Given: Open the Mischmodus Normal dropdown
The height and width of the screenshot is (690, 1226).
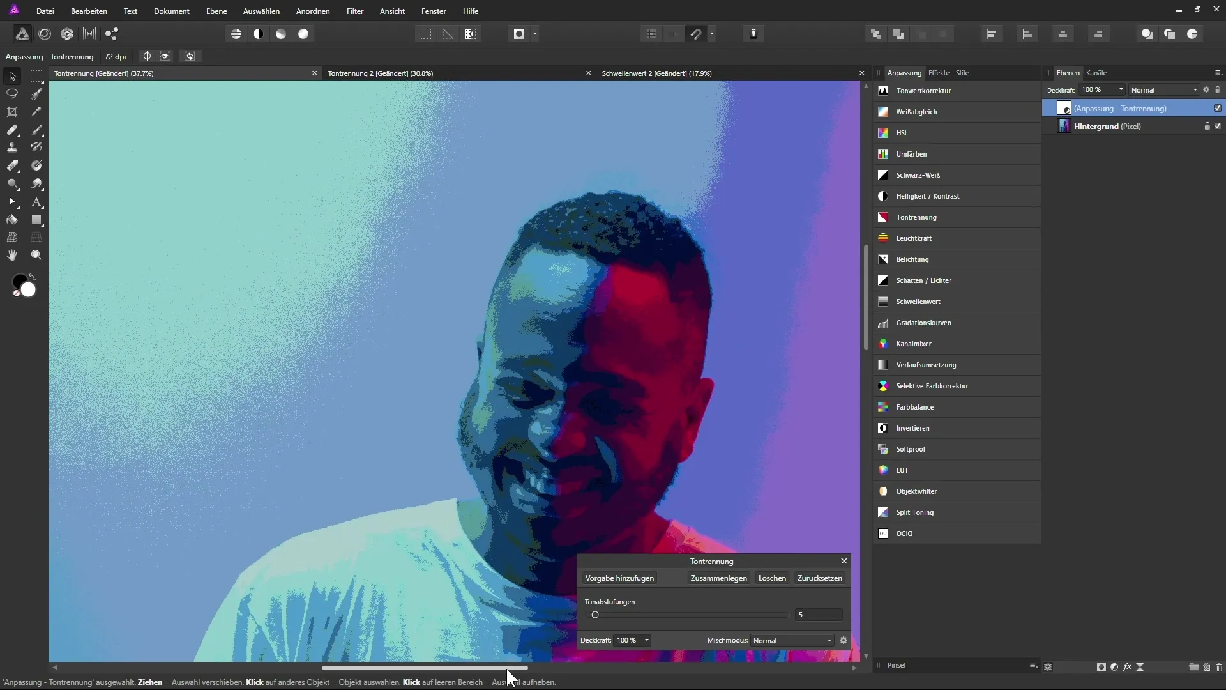Looking at the screenshot, I should (792, 640).
